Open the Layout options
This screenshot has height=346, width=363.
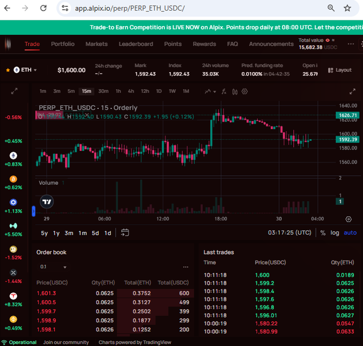point(340,70)
